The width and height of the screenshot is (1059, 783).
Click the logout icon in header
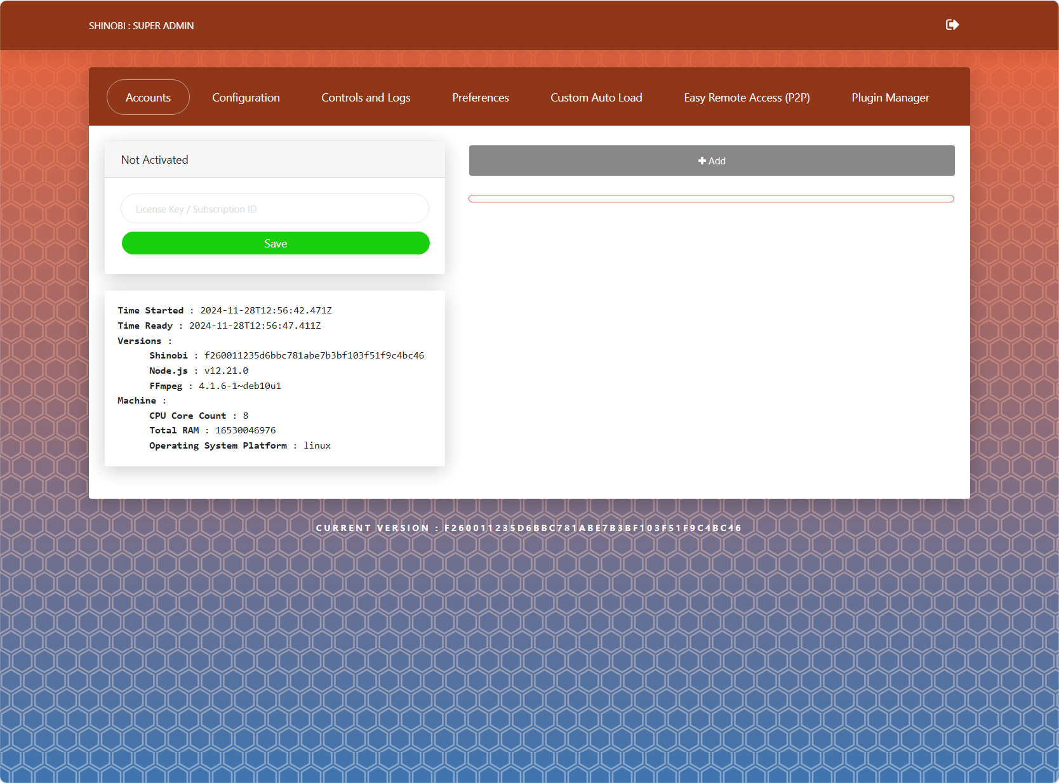click(x=952, y=25)
